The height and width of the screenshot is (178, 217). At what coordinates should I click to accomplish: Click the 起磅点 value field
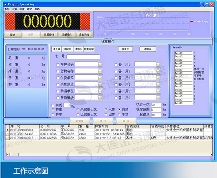[156, 115]
